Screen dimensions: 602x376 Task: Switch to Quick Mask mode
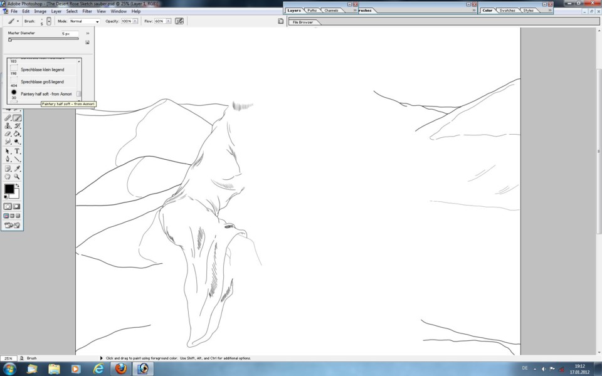click(x=16, y=206)
